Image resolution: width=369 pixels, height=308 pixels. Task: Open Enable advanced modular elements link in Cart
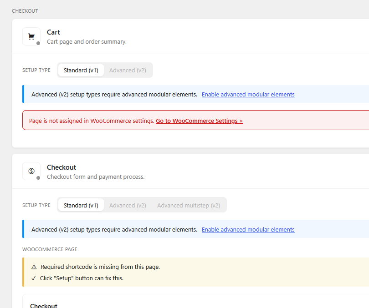[x=248, y=95]
